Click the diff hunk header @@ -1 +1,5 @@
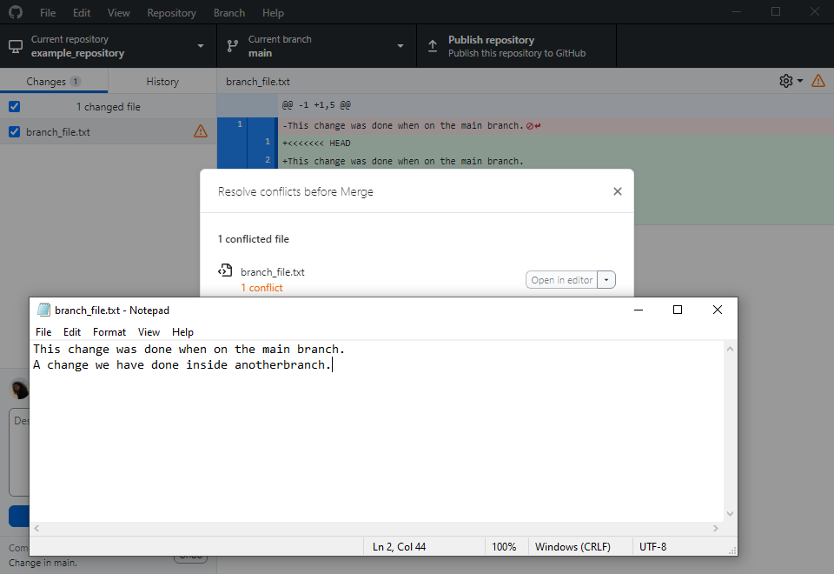 [x=316, y=105]
